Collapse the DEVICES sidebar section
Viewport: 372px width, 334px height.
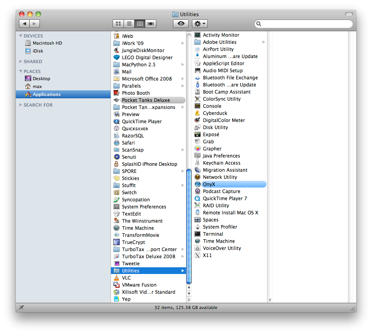pos(21,36)
